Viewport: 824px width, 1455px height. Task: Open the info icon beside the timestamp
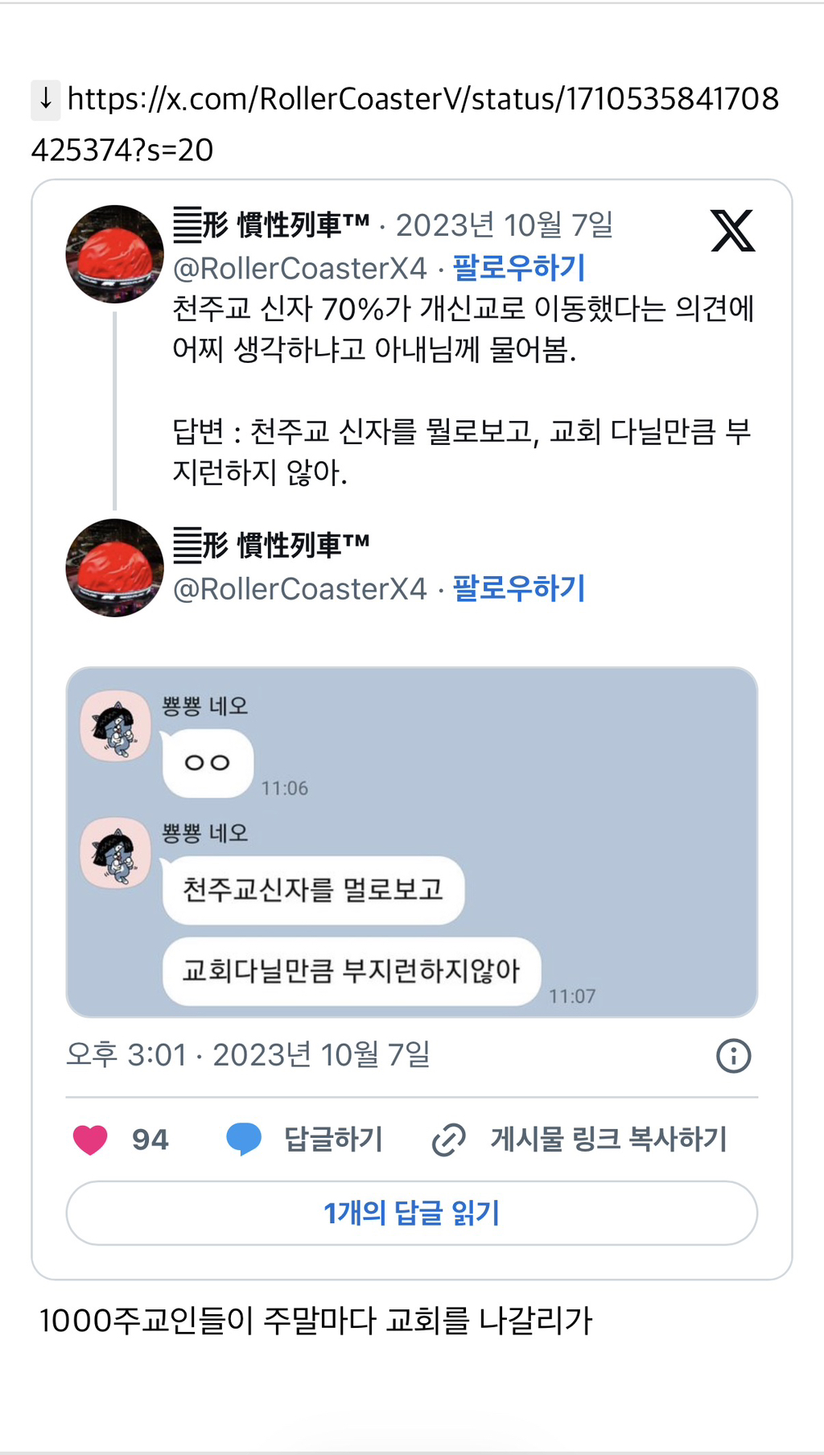(733, 1056)
